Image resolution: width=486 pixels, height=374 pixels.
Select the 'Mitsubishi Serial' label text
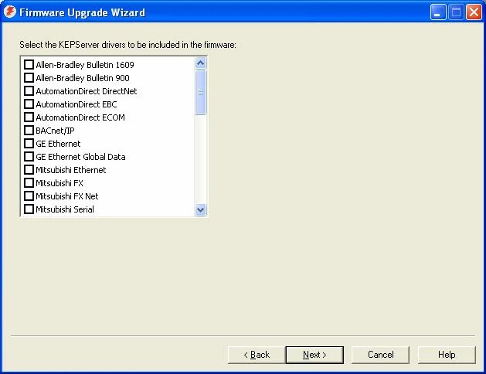(65, 209)
